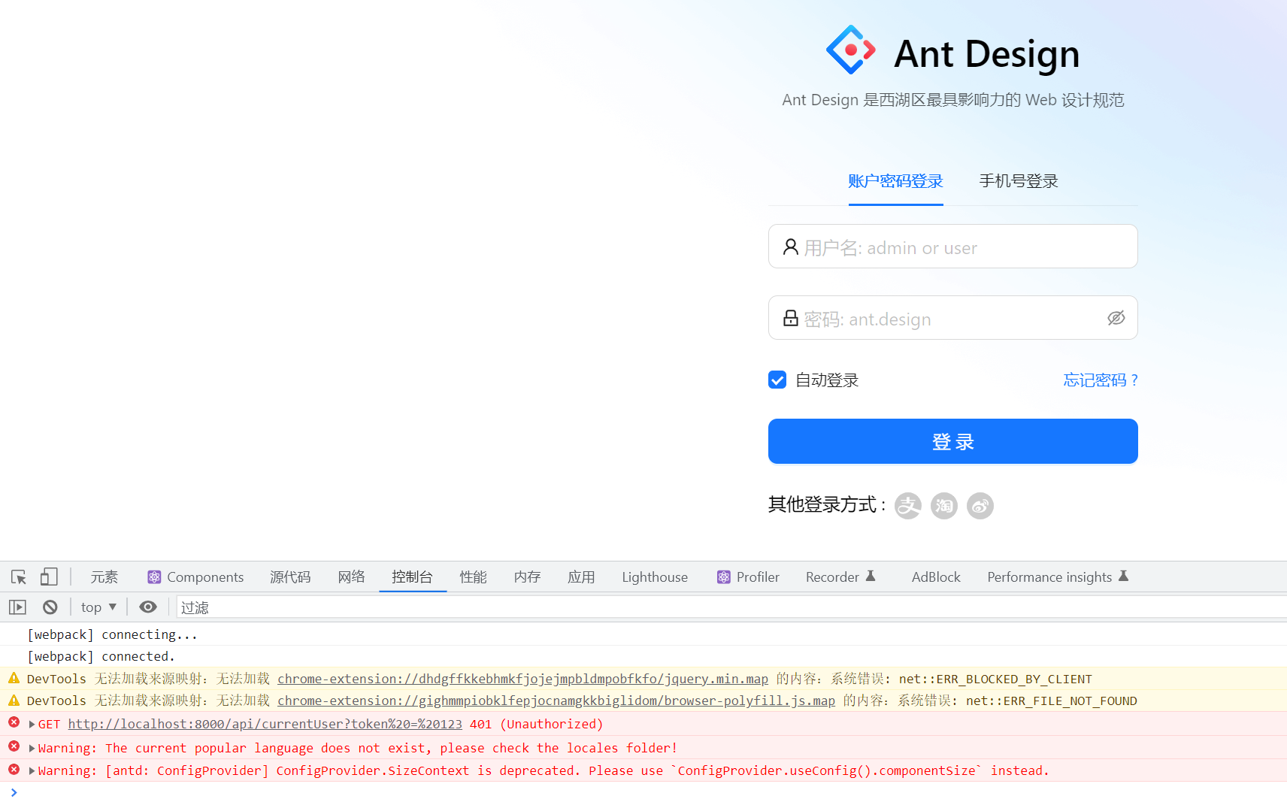Open the 元素 Elements DevTools tab
This screenshot has height=799, width=1287.
click(x=104, y=577)
